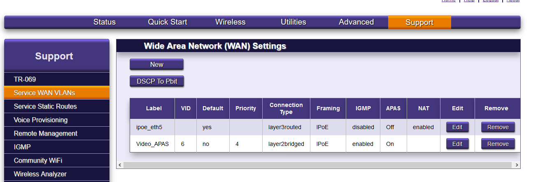
Task: Open Remote Management settings
Action: [x=45, y=133]
